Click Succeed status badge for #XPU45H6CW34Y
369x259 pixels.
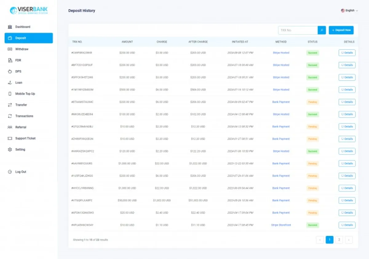click(312, 225)
